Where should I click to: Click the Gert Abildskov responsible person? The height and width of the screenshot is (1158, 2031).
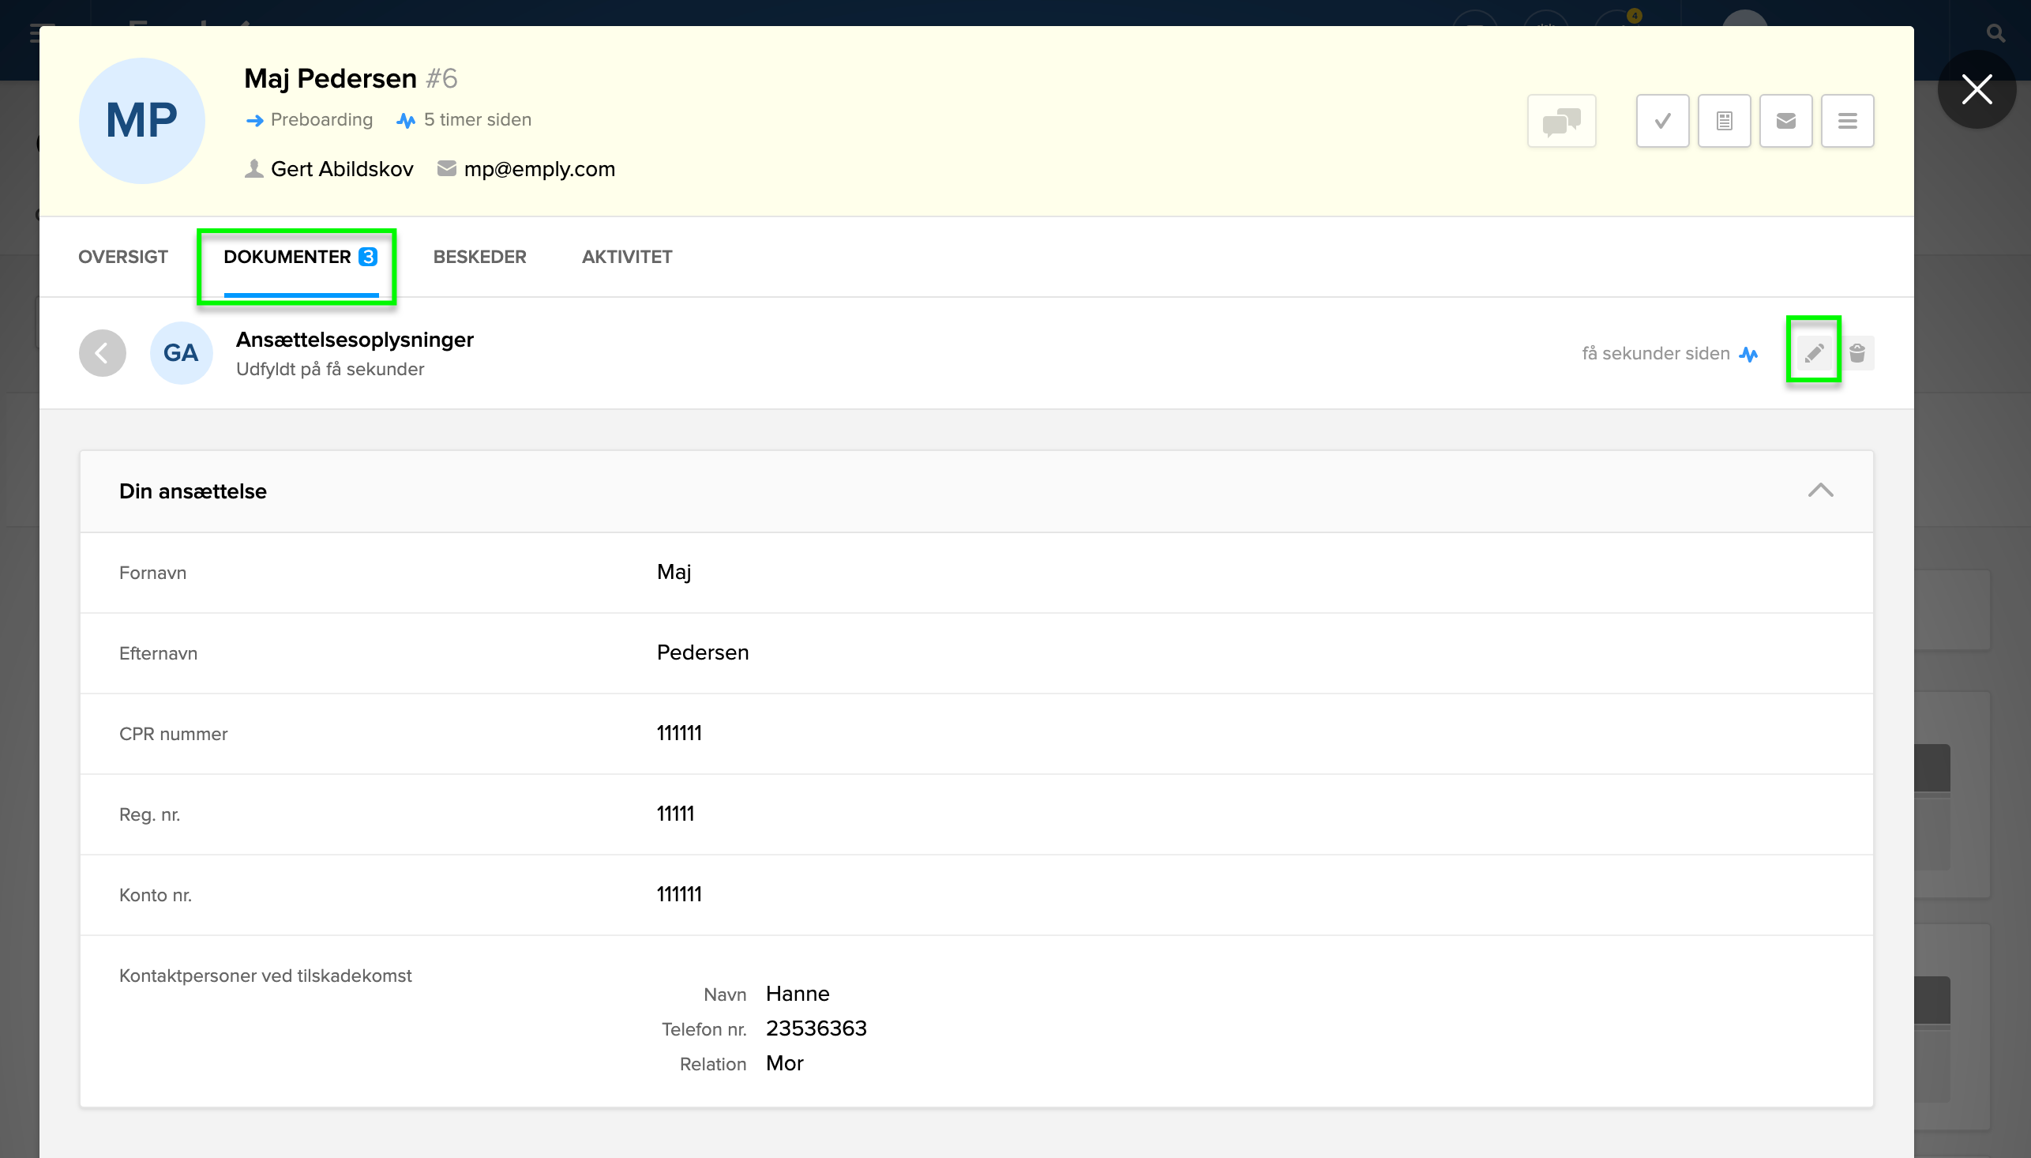[342, 169]
